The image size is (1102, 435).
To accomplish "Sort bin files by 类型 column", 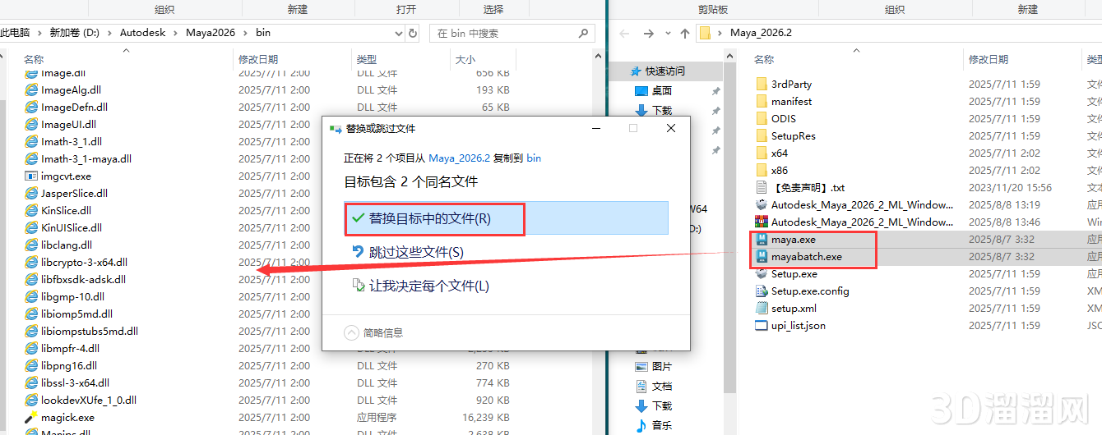I will click(x=366, y=60).
